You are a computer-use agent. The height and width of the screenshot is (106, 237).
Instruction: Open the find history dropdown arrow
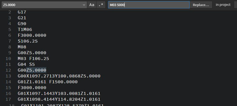(x=84, y=5)
